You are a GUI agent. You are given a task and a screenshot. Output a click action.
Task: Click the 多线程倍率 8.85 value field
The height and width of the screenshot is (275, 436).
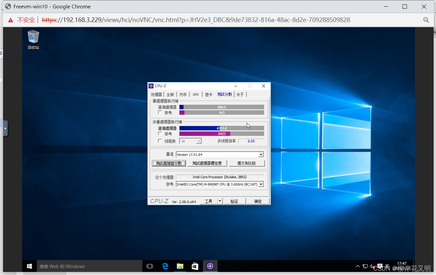pos(251,141)
